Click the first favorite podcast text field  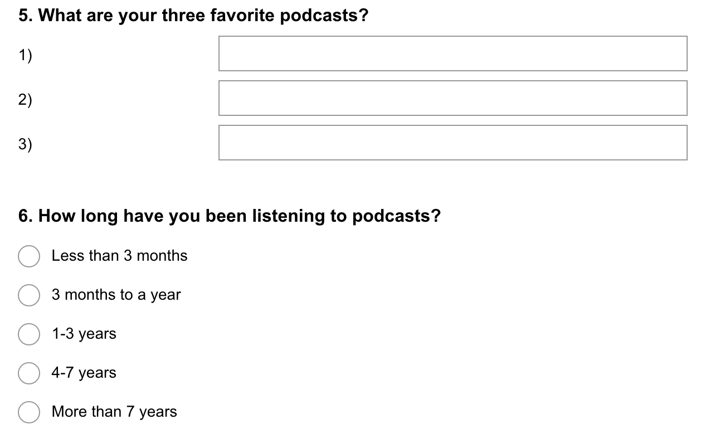pyautogui.click(x=453, y=53)
